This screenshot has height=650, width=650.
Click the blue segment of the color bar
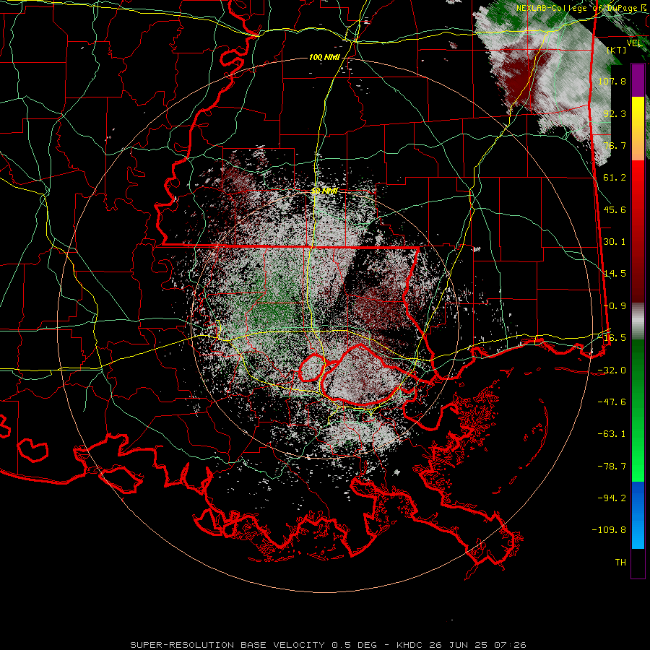pos(638,515)
